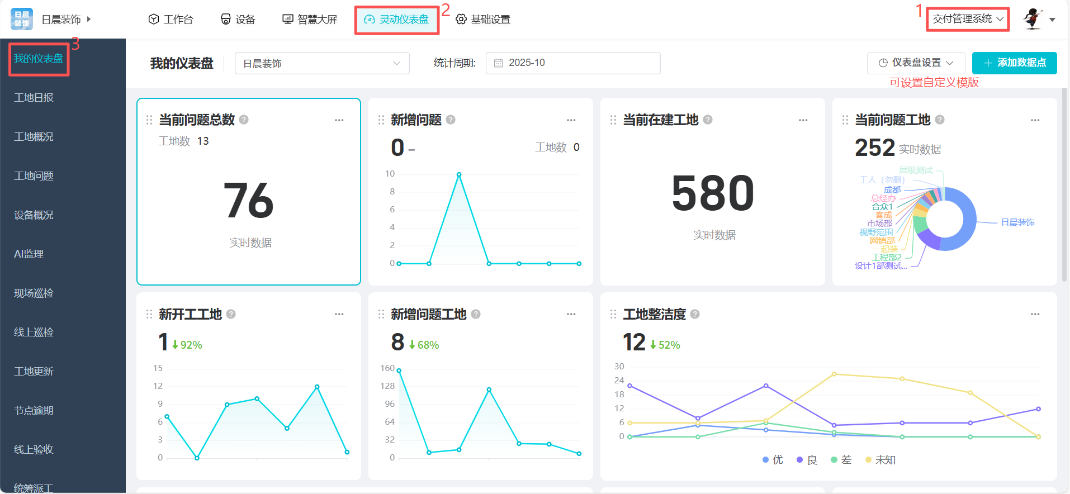Open the 基础设置 page

(483, 20)
